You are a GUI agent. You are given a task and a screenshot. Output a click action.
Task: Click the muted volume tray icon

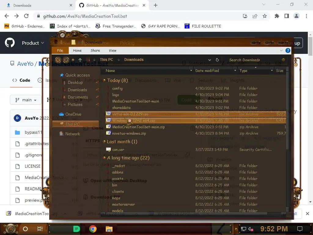251,229
